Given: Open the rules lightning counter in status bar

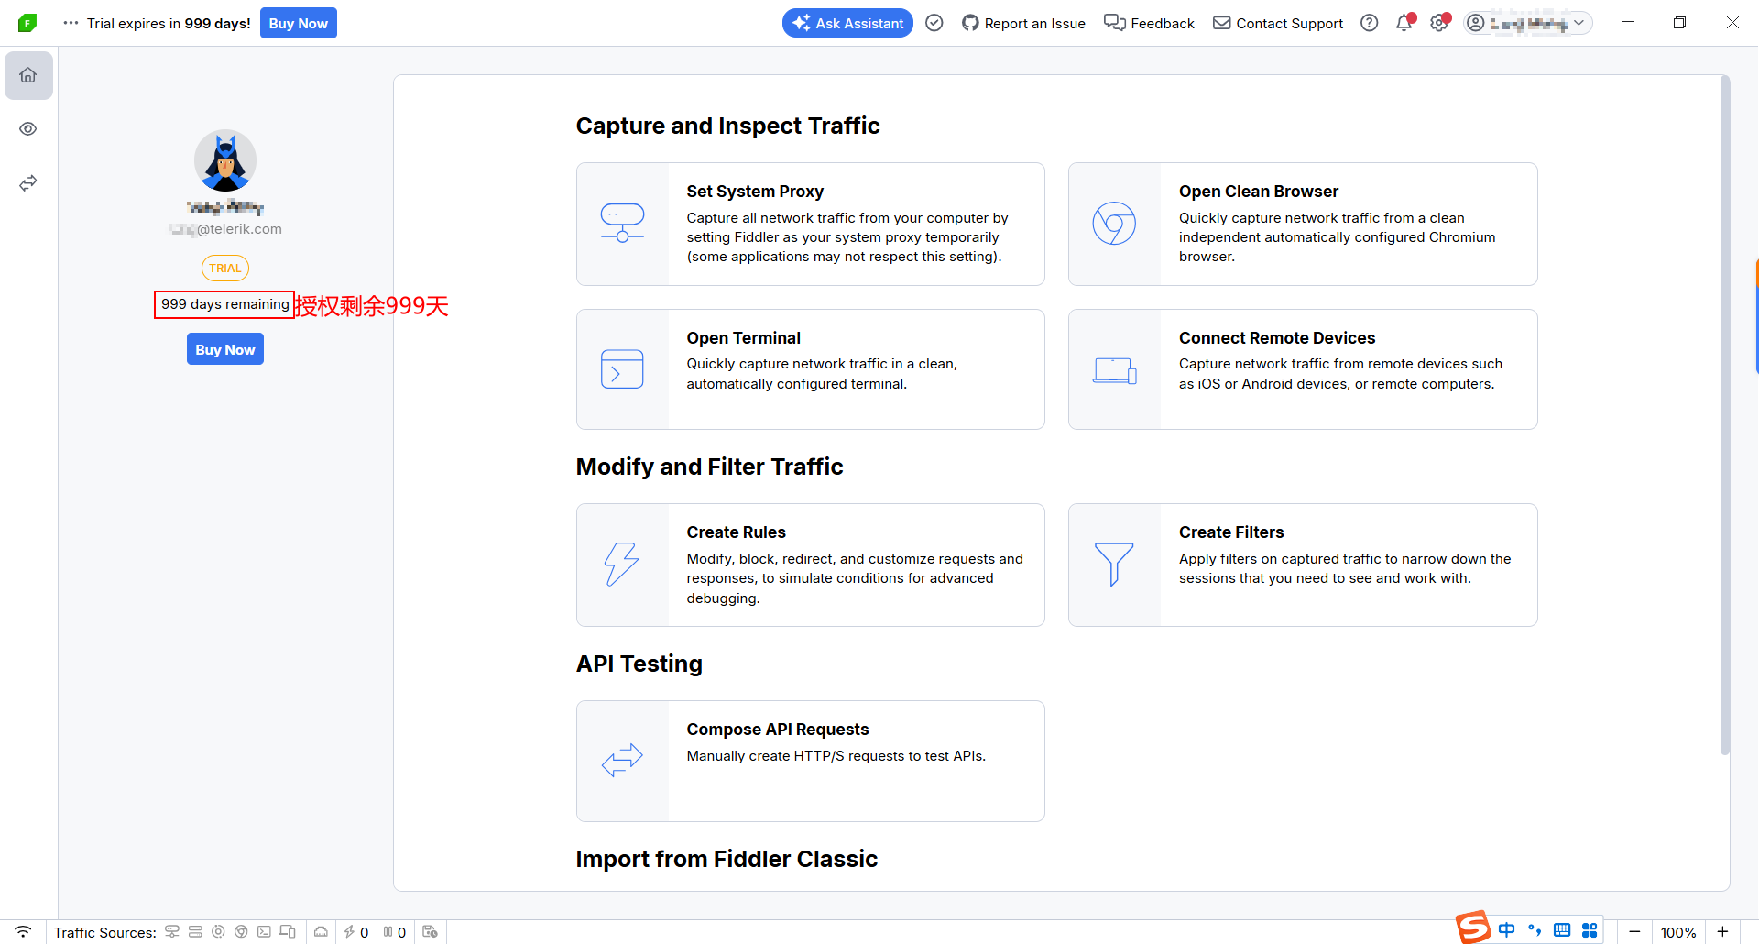Looking at the screenshot, I should point(356,932).
